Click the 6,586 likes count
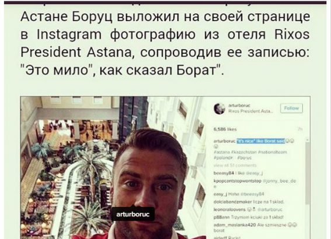The height and width of the screenshot is (239, 331). coord(225,129)
